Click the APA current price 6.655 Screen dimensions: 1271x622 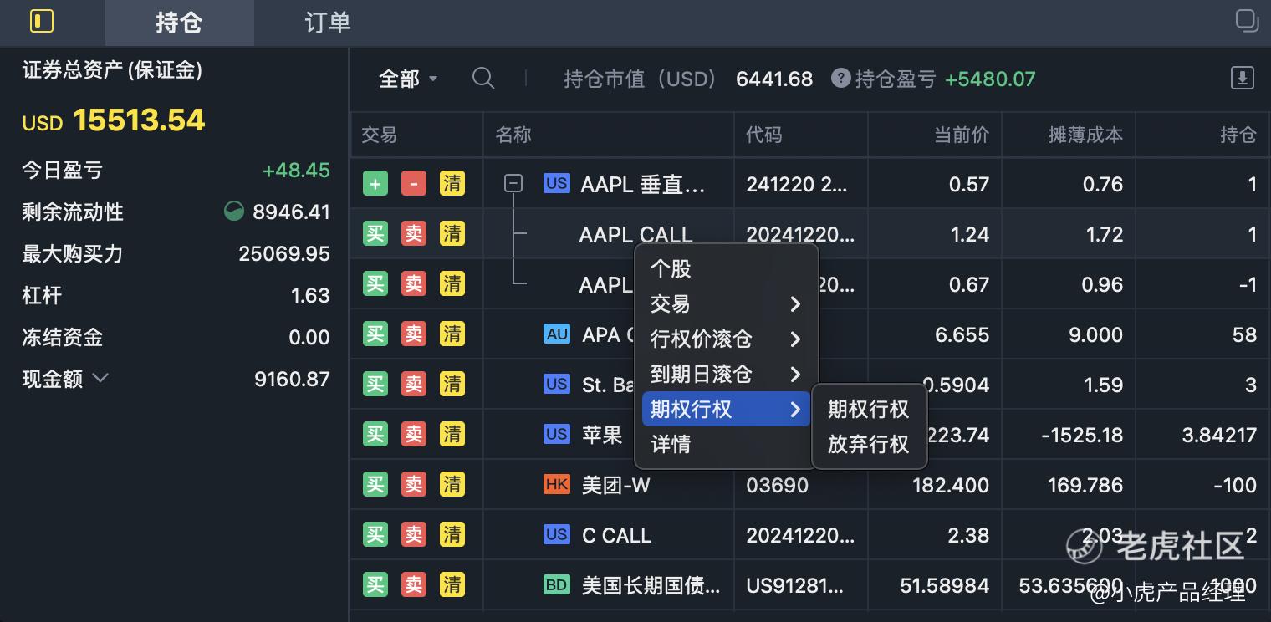(962, 334)
